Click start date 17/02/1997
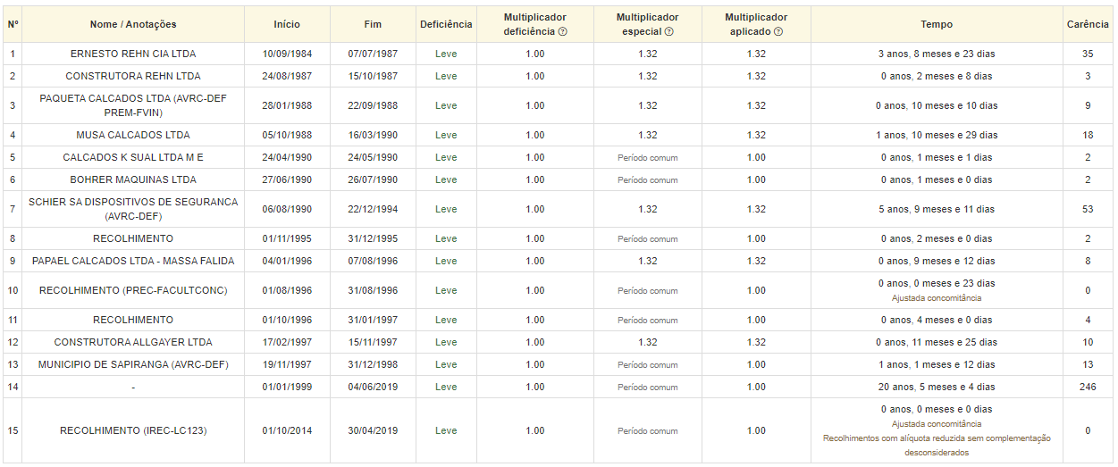The height and width of the screenshot is (467, 1118). pos(287,342)
